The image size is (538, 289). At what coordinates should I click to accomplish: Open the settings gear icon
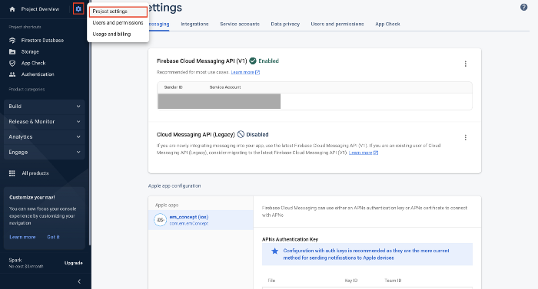[78, 9]
